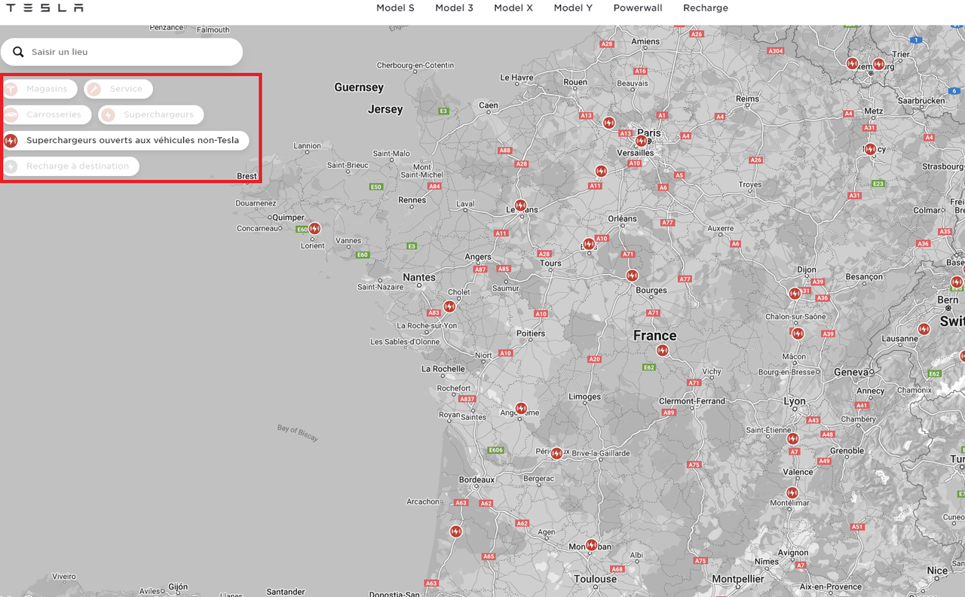Enable the Magasins filter
The image size is (965, 597).
tap(39, 89)
